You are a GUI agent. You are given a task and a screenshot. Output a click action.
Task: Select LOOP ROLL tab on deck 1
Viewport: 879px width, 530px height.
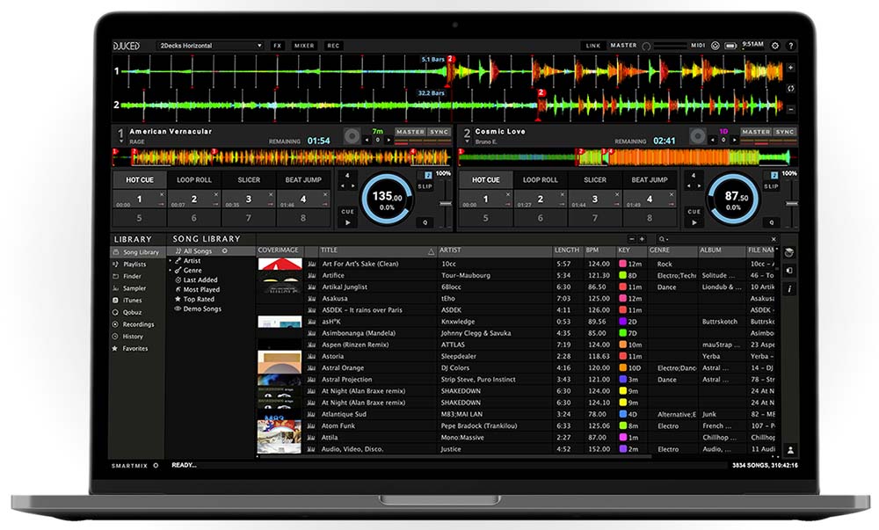click(194, 180)
